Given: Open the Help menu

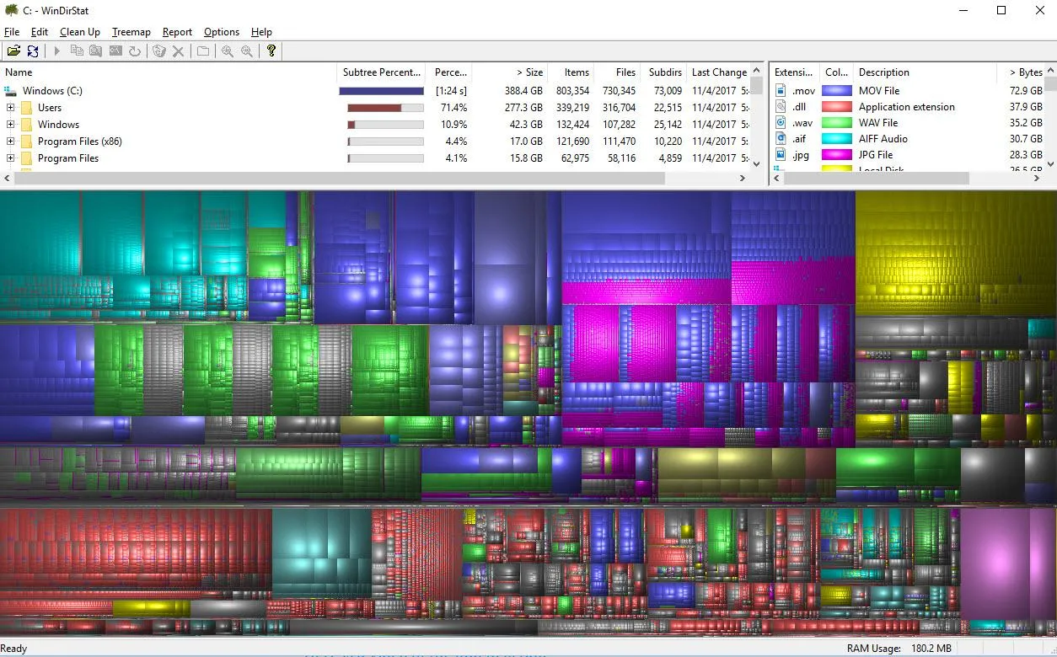Looking at the screenshot, I should (262, 32).
